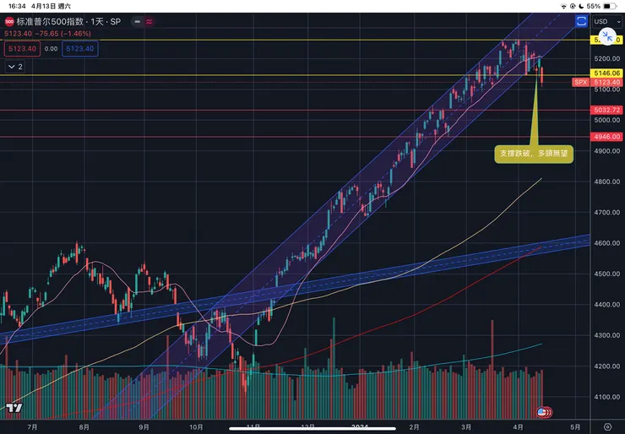This screenshot has height=434, width=625.
Task: Click the 5月 time axis label
Action: (575, 427)
